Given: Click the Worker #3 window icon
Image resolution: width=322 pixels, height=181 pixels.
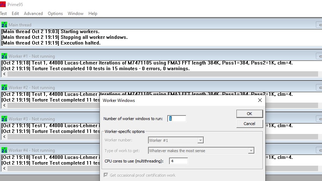Looking at the screenshot, I should click(x=4, y=119).
